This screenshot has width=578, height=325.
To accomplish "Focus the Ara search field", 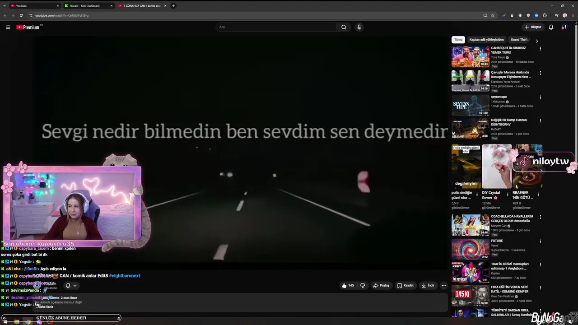I will (x=276, y=27).
